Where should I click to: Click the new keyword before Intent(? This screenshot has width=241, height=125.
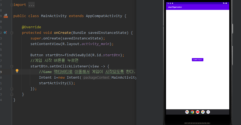point(61,78)
